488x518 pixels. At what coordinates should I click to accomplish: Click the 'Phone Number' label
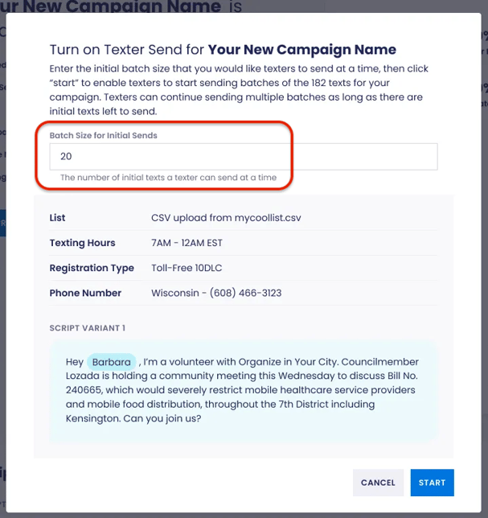click(85, 293)
